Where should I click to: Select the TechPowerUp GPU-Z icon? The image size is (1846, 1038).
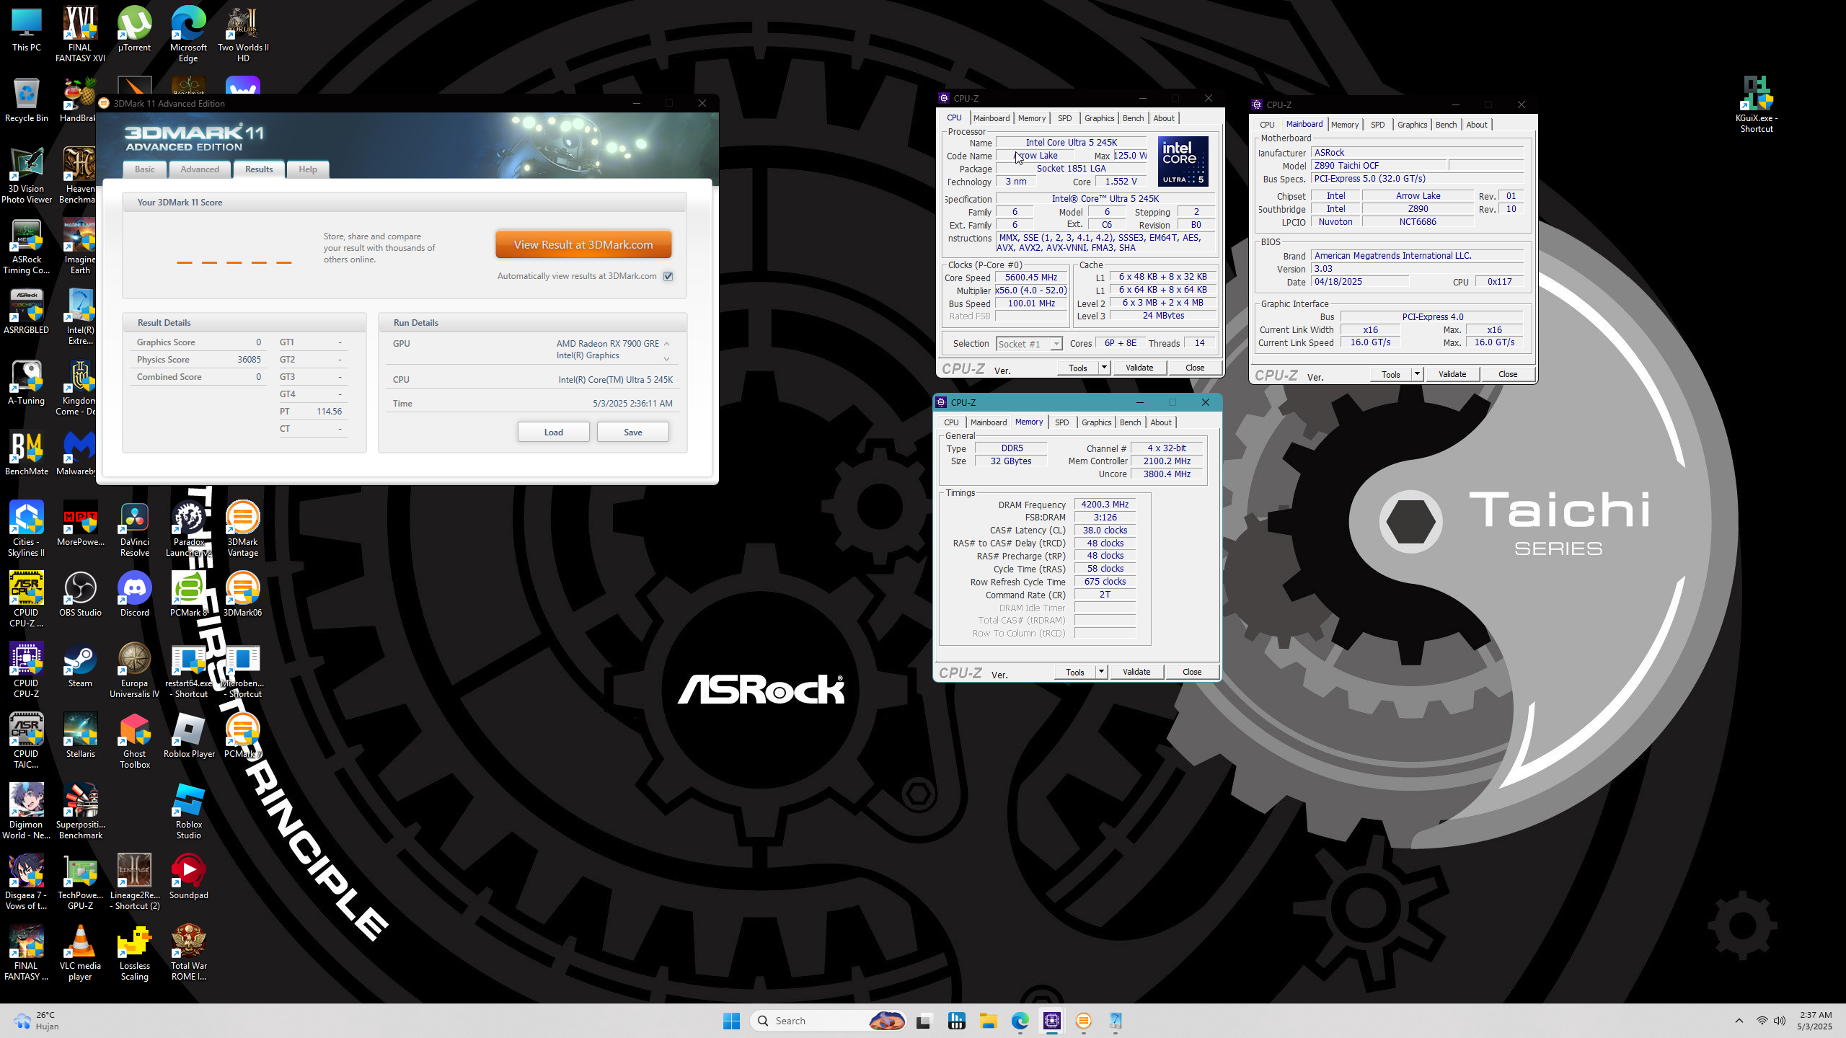[x=80, y=883]
